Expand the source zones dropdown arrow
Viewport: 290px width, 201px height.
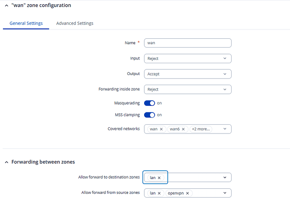coord(225,193)
